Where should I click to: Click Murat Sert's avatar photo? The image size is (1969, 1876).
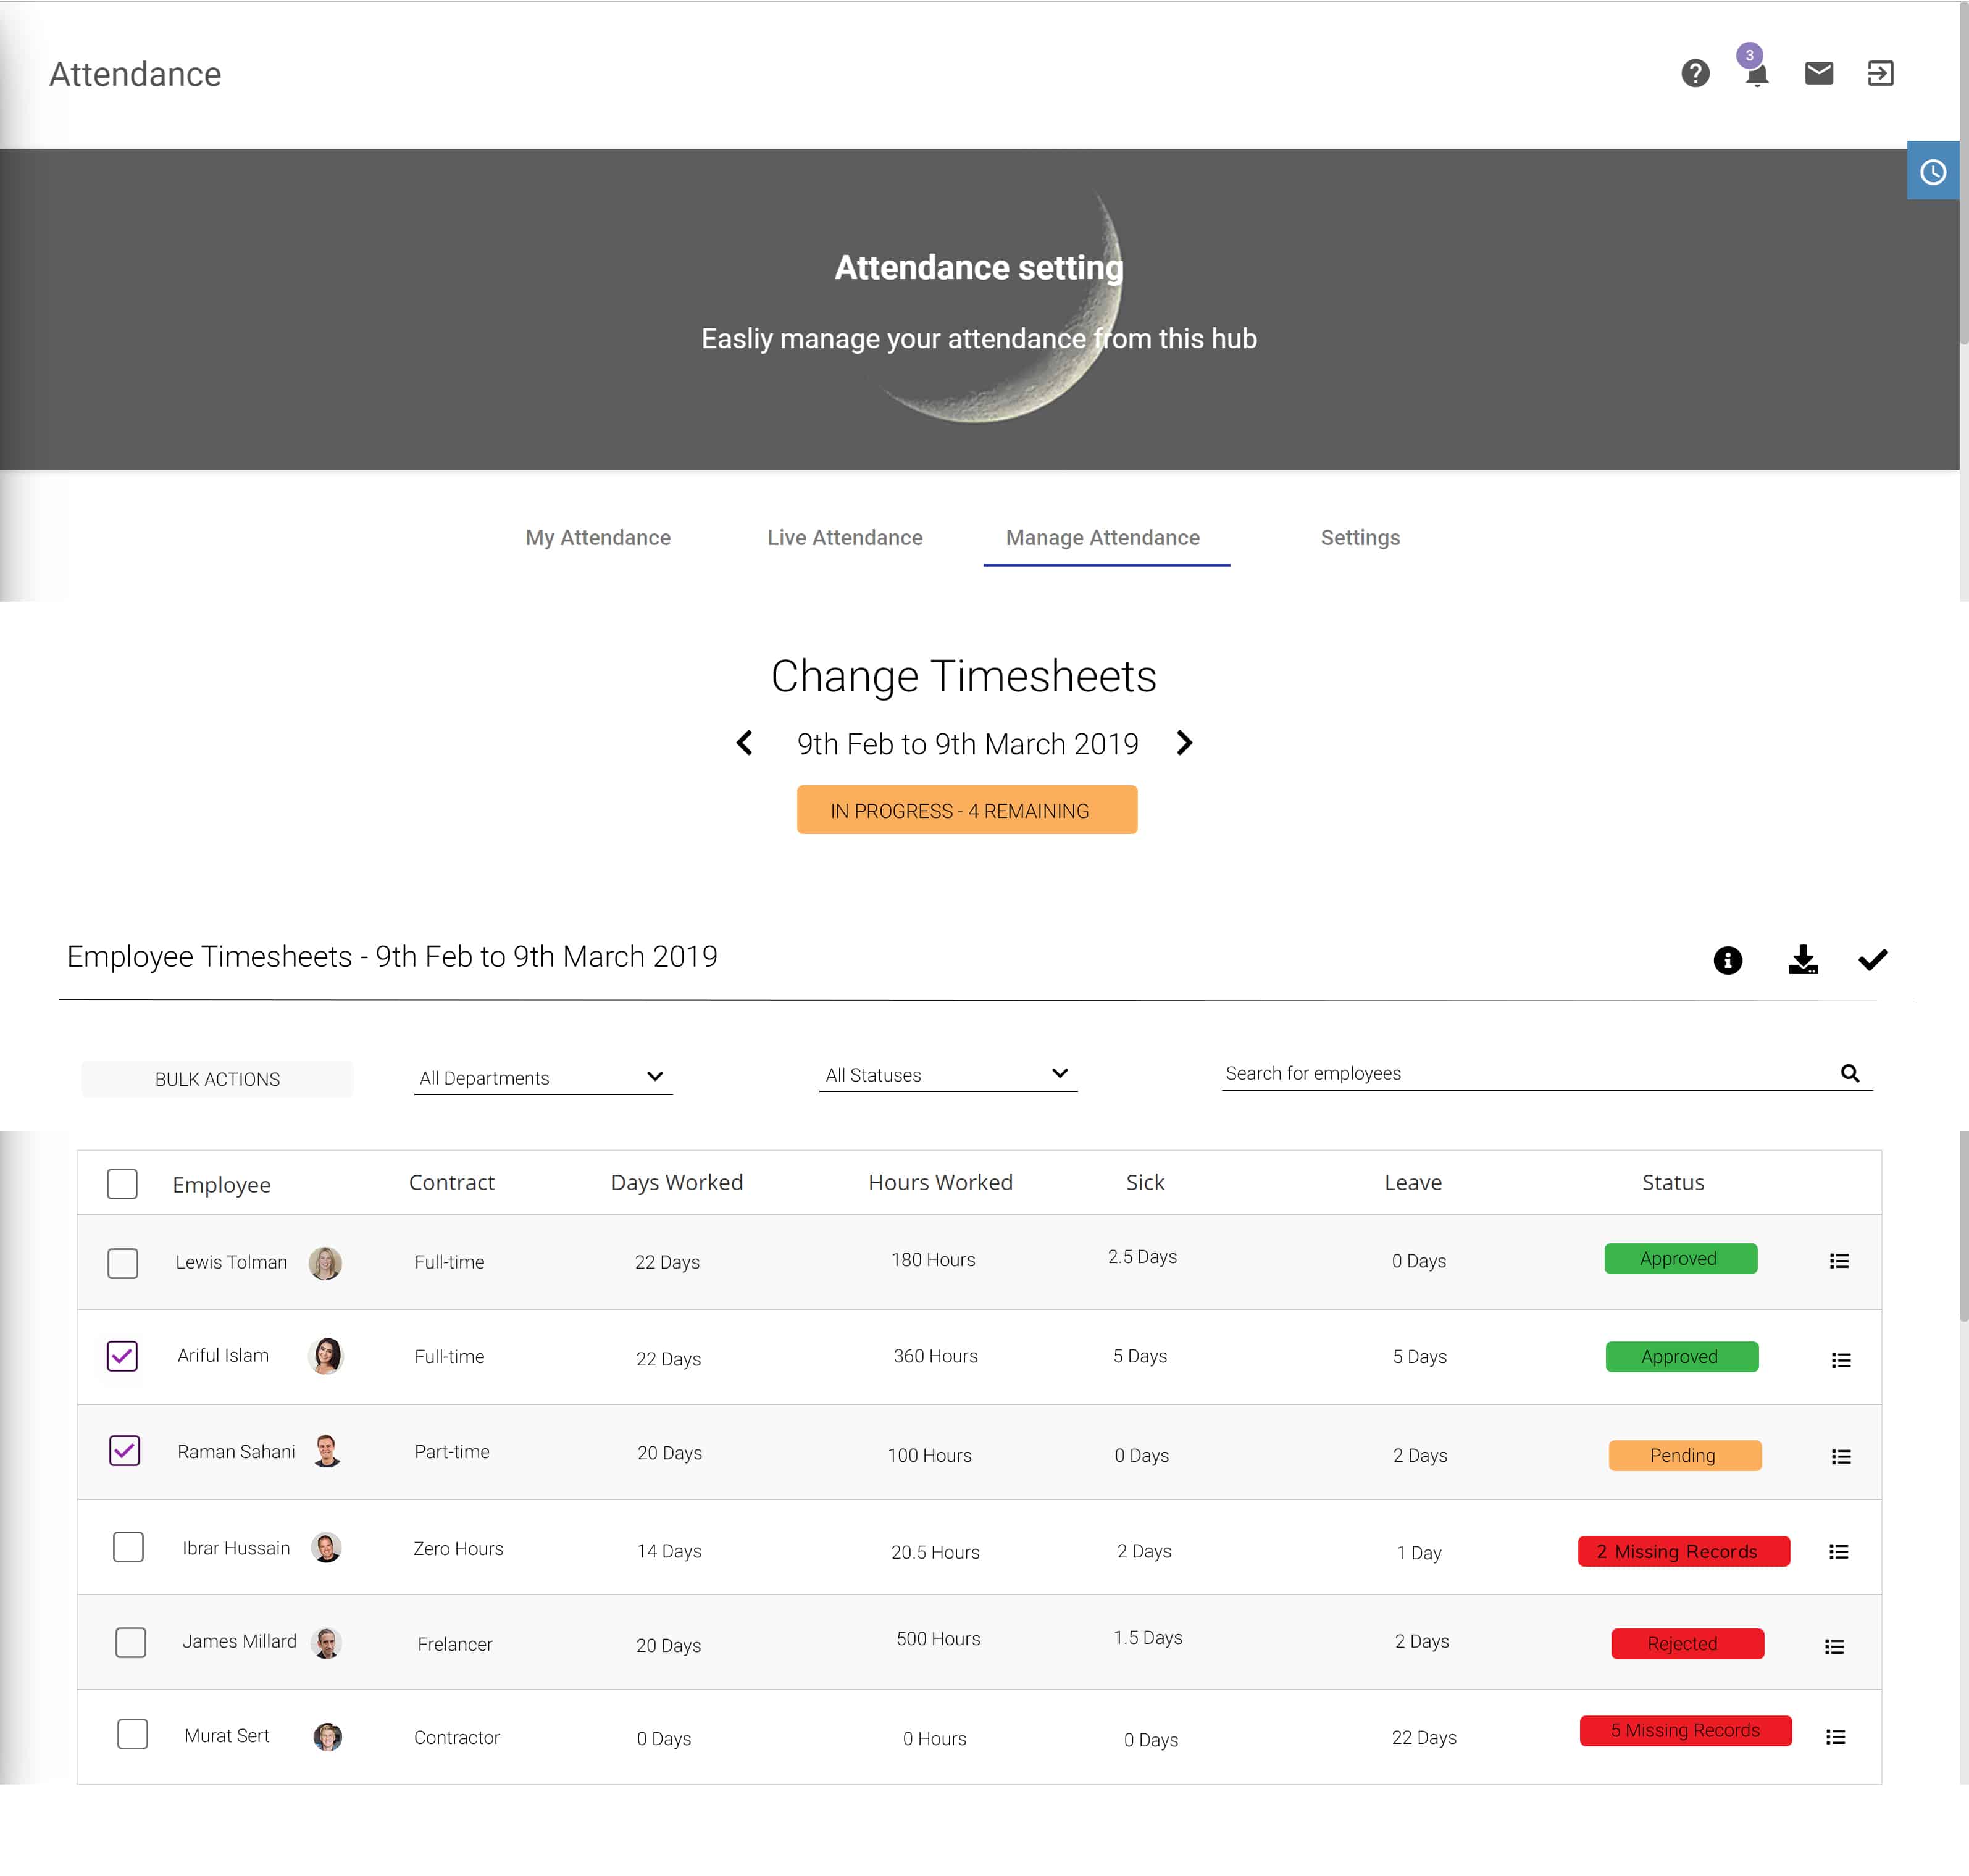pos(327,1736)
